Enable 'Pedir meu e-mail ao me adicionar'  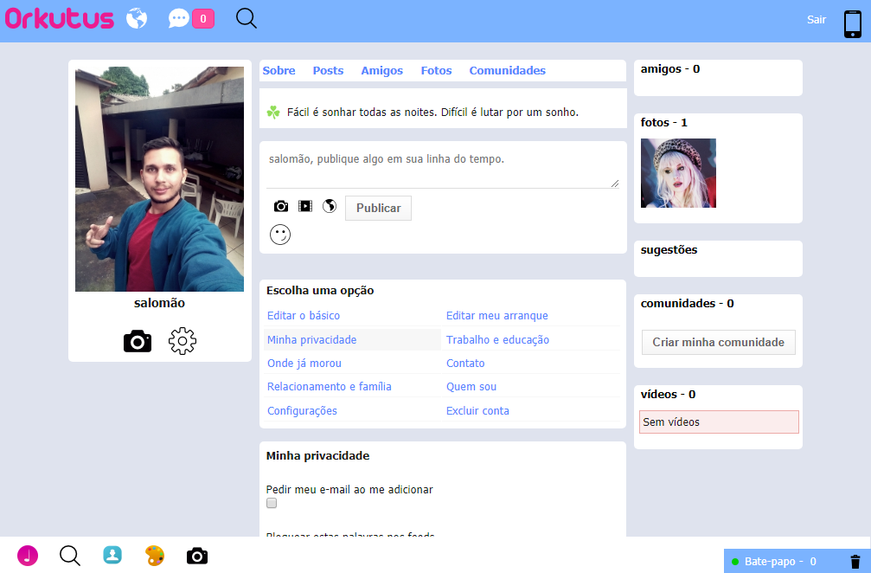271,503
